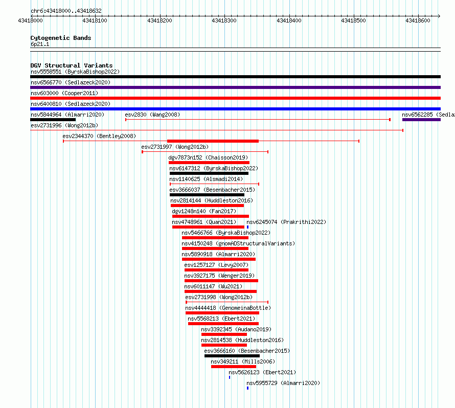The image size is (455, 408).
Task: Select the short black nsv5844964 bar
Action: click(x=53, y=120)
